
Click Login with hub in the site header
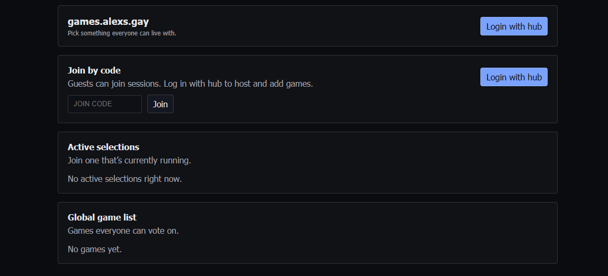513,26
